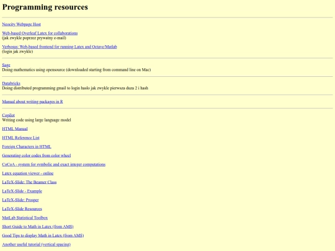Screen dimensions: 335x251
Task: Click text 'Writing code using large language model'
Action: [x=37, y=120]
